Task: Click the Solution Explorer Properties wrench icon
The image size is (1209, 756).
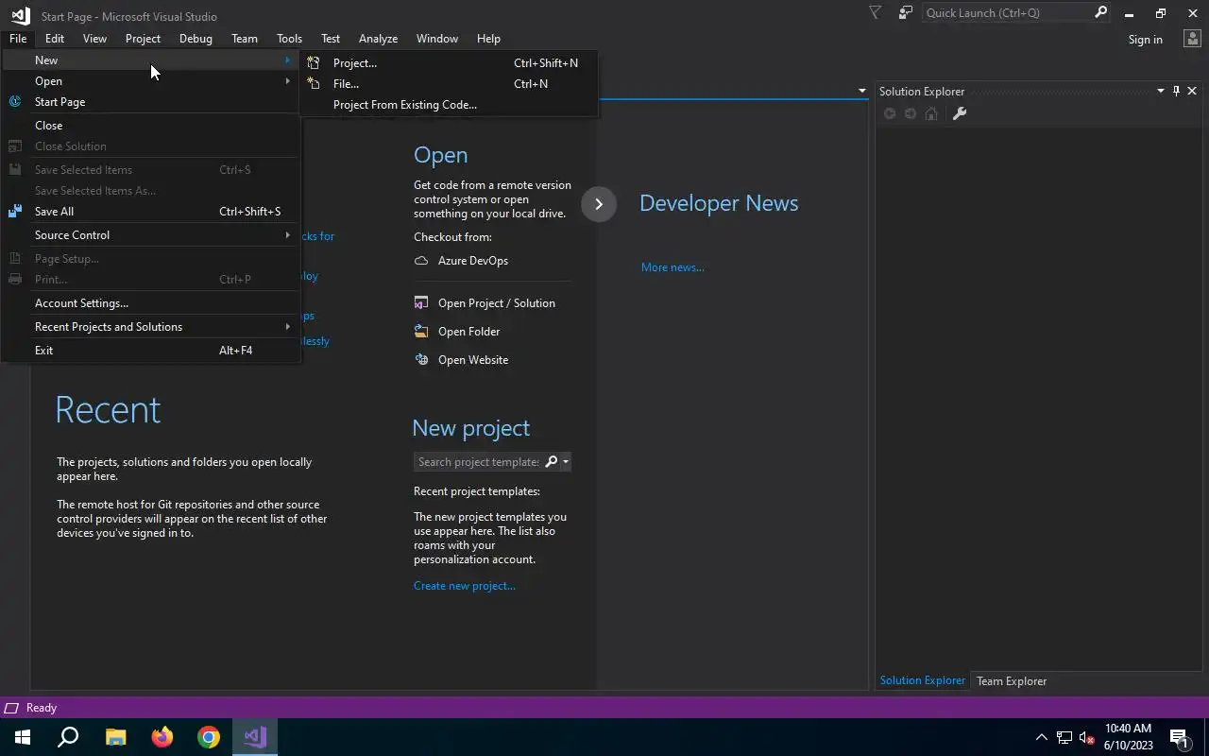Action: tap(959, 113)
